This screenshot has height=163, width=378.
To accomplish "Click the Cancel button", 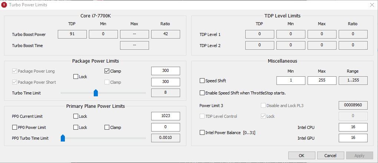I will pyautogui.click(x=331, y=156).
